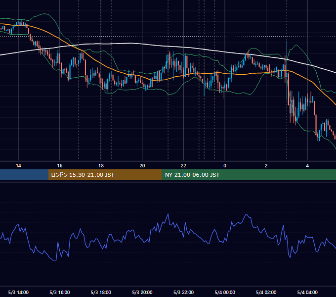Click the 22 hour label on time axis
The image size is (336, 297).
tap(183, 166)
